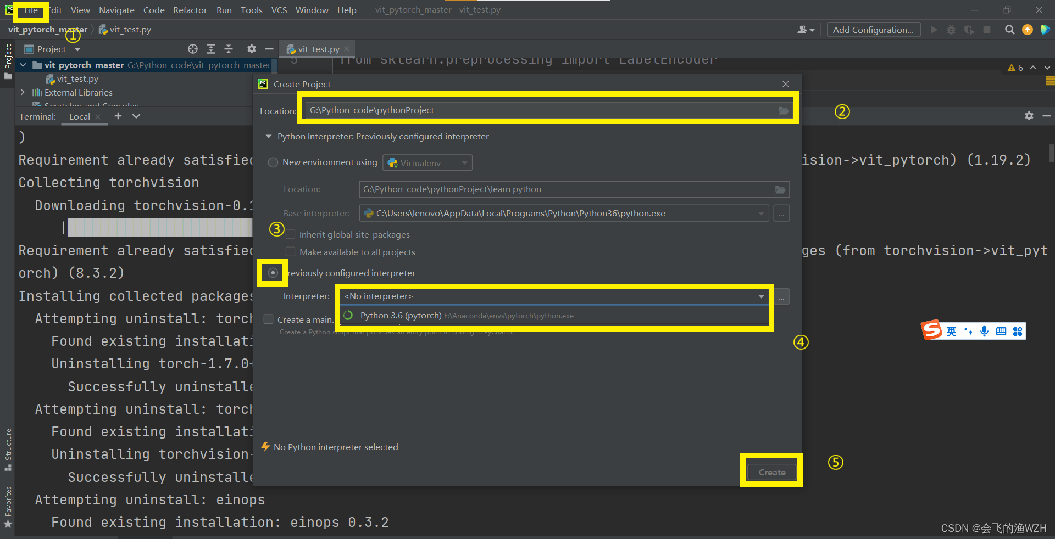Click the Debug bug icon
The width and height of the screenshot is (1055, 539).
(x=951, y=30)
